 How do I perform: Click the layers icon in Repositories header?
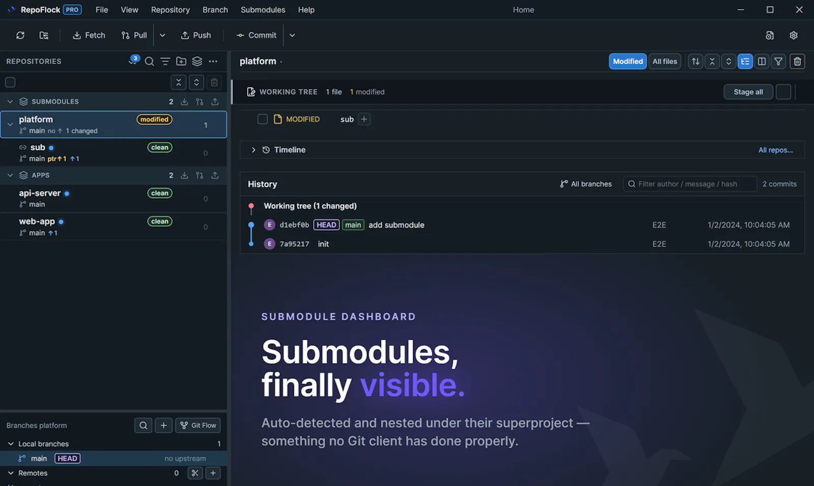pos(197,61)
